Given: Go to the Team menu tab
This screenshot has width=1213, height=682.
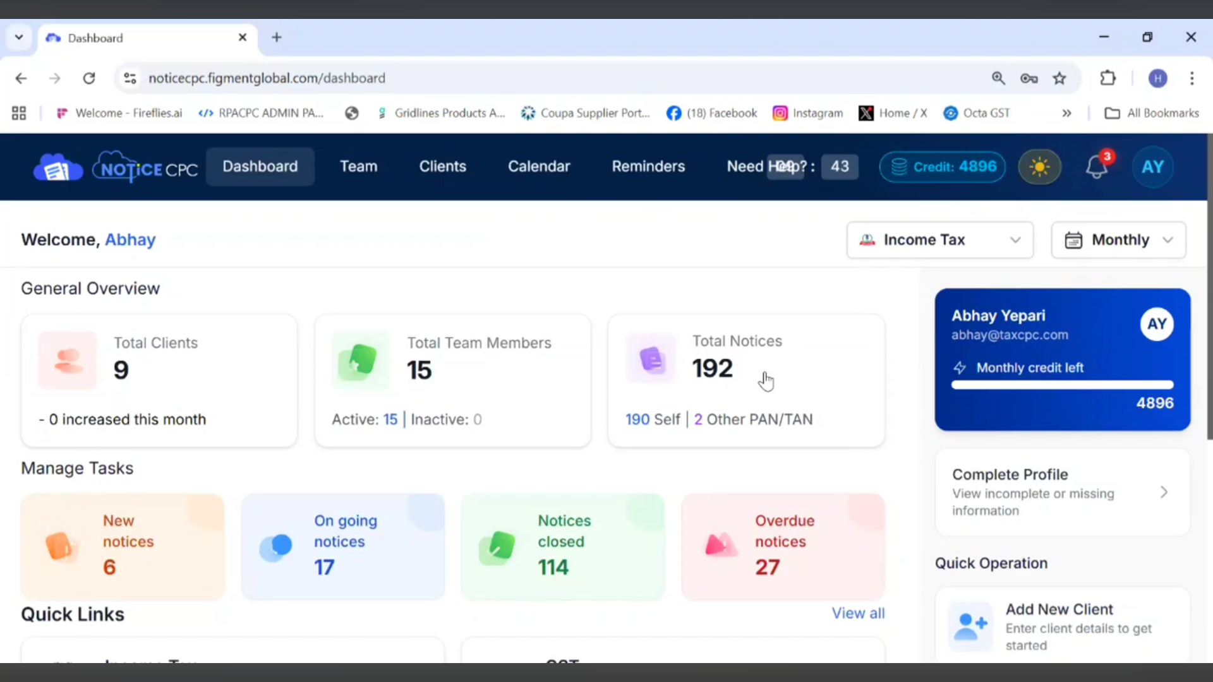Looking at the screenshot, I should click(x=358, y=167).
